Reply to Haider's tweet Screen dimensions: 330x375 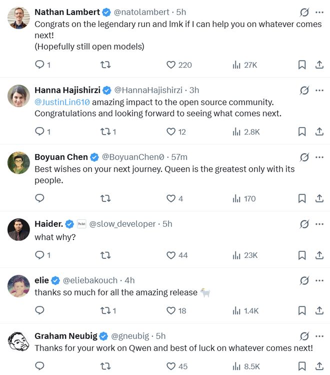[40, 255]
